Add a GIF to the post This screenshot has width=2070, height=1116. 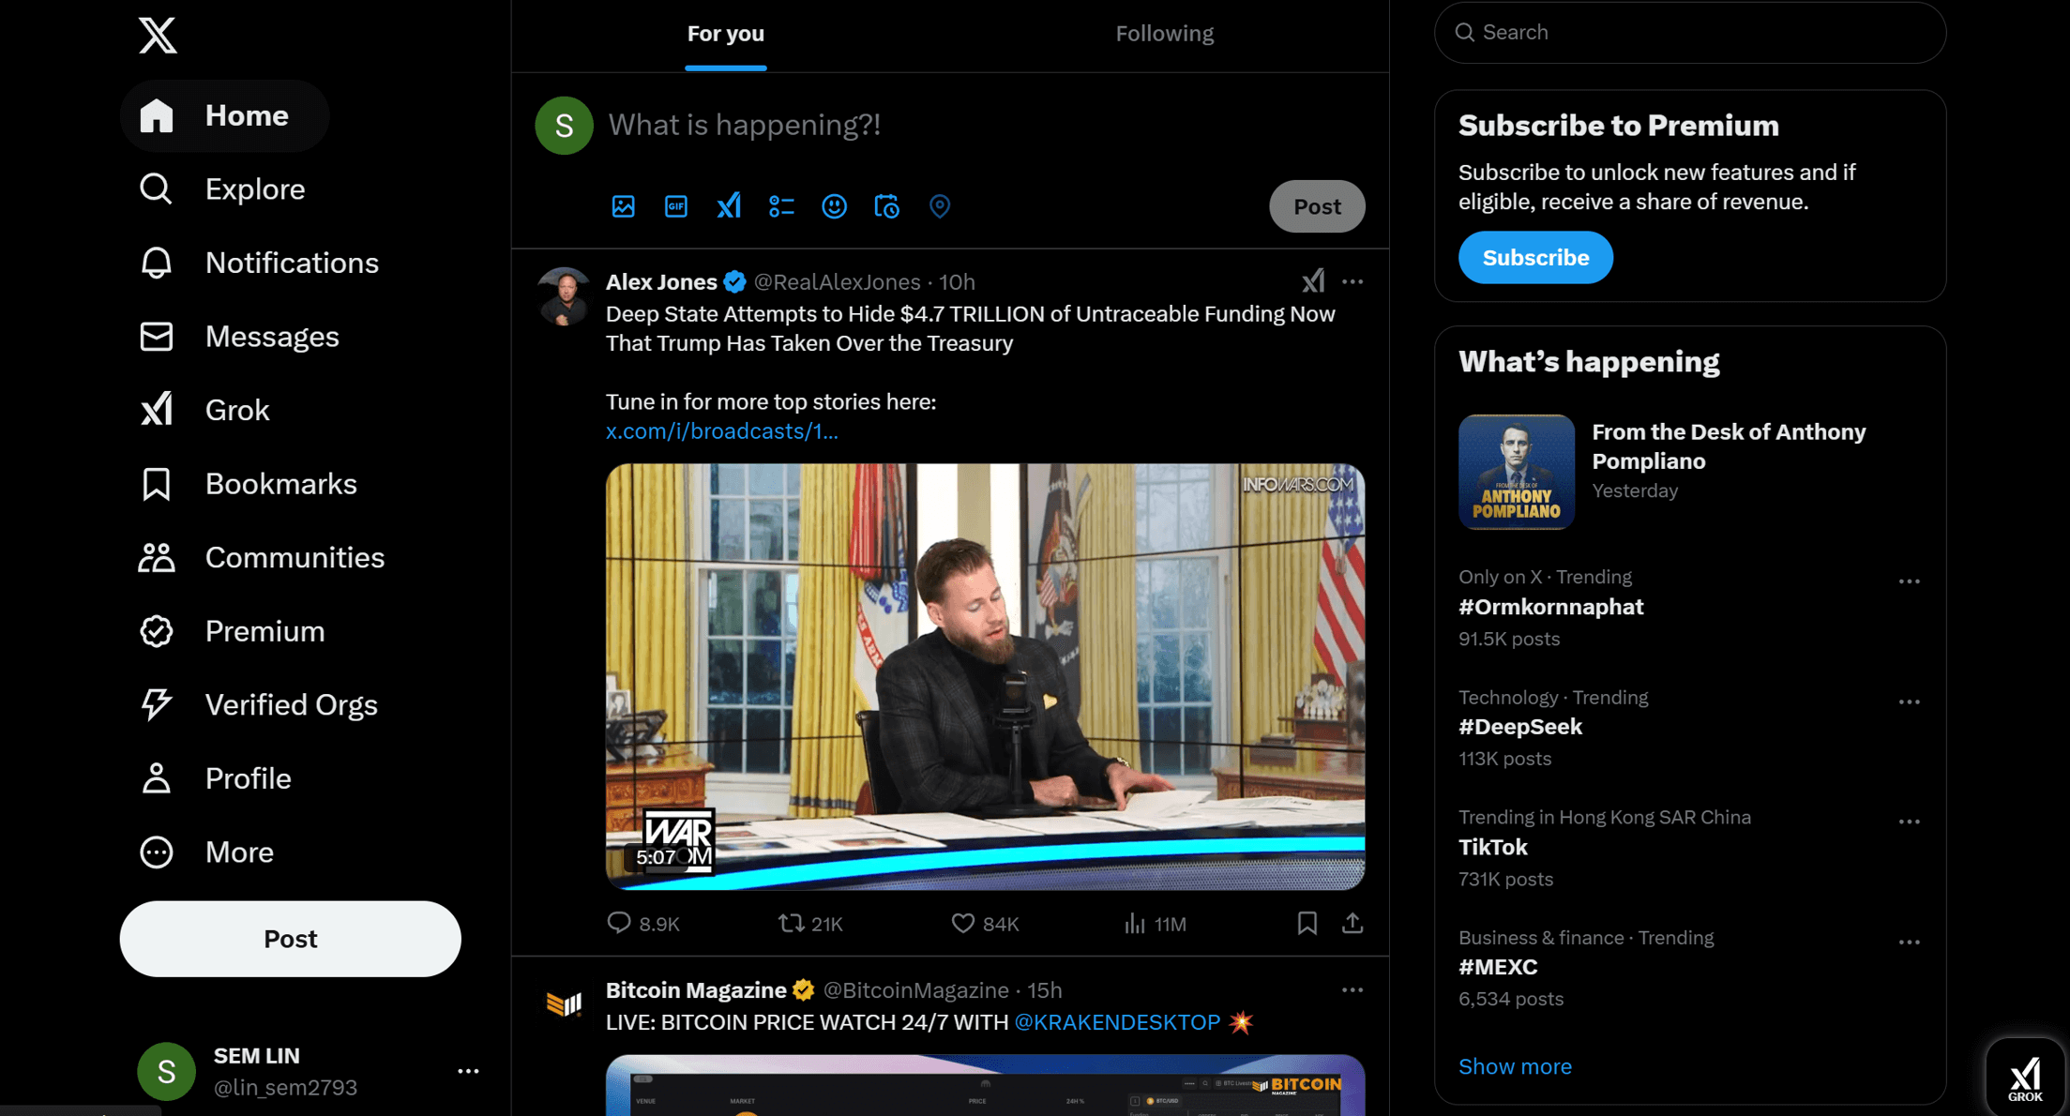coord(676,206)
